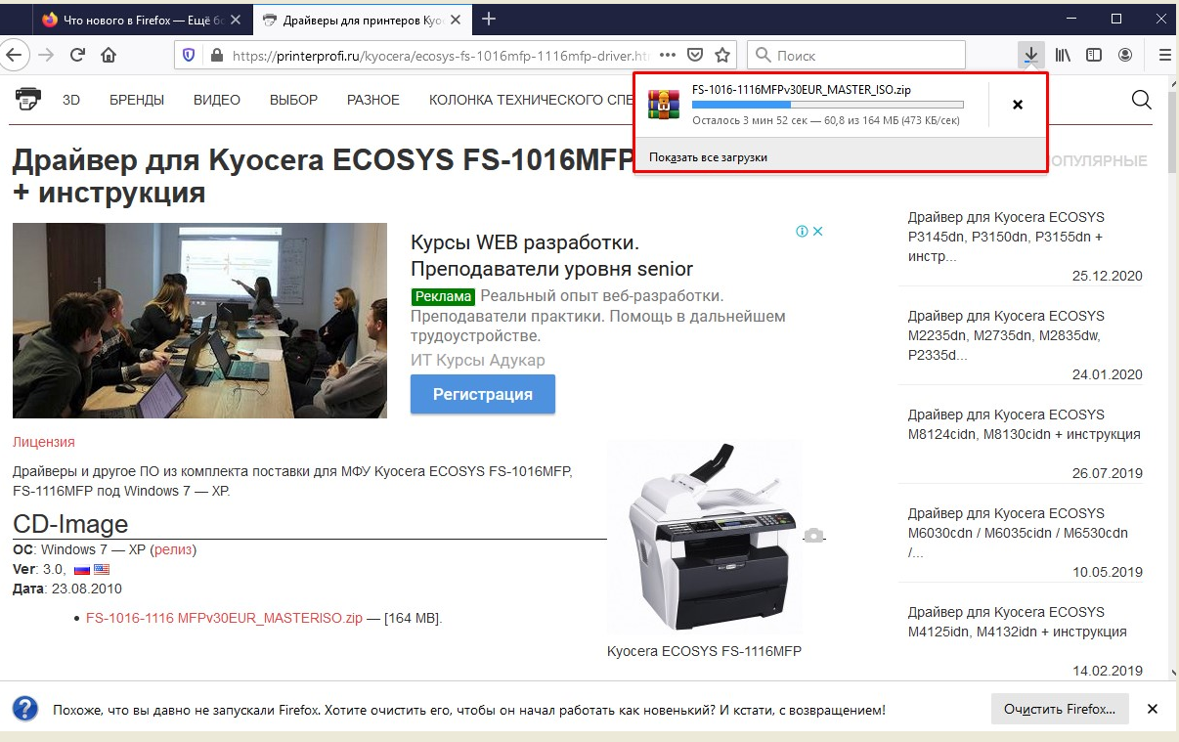Open a new tab with plus icon
The image size is (1179, 742).
point(489,19)
